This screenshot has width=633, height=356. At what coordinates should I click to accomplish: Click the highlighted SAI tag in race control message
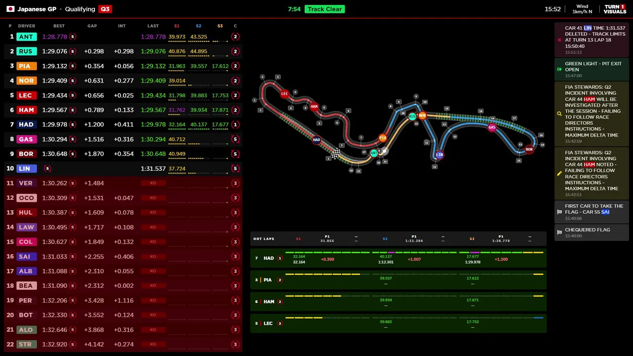pos(605,212)
